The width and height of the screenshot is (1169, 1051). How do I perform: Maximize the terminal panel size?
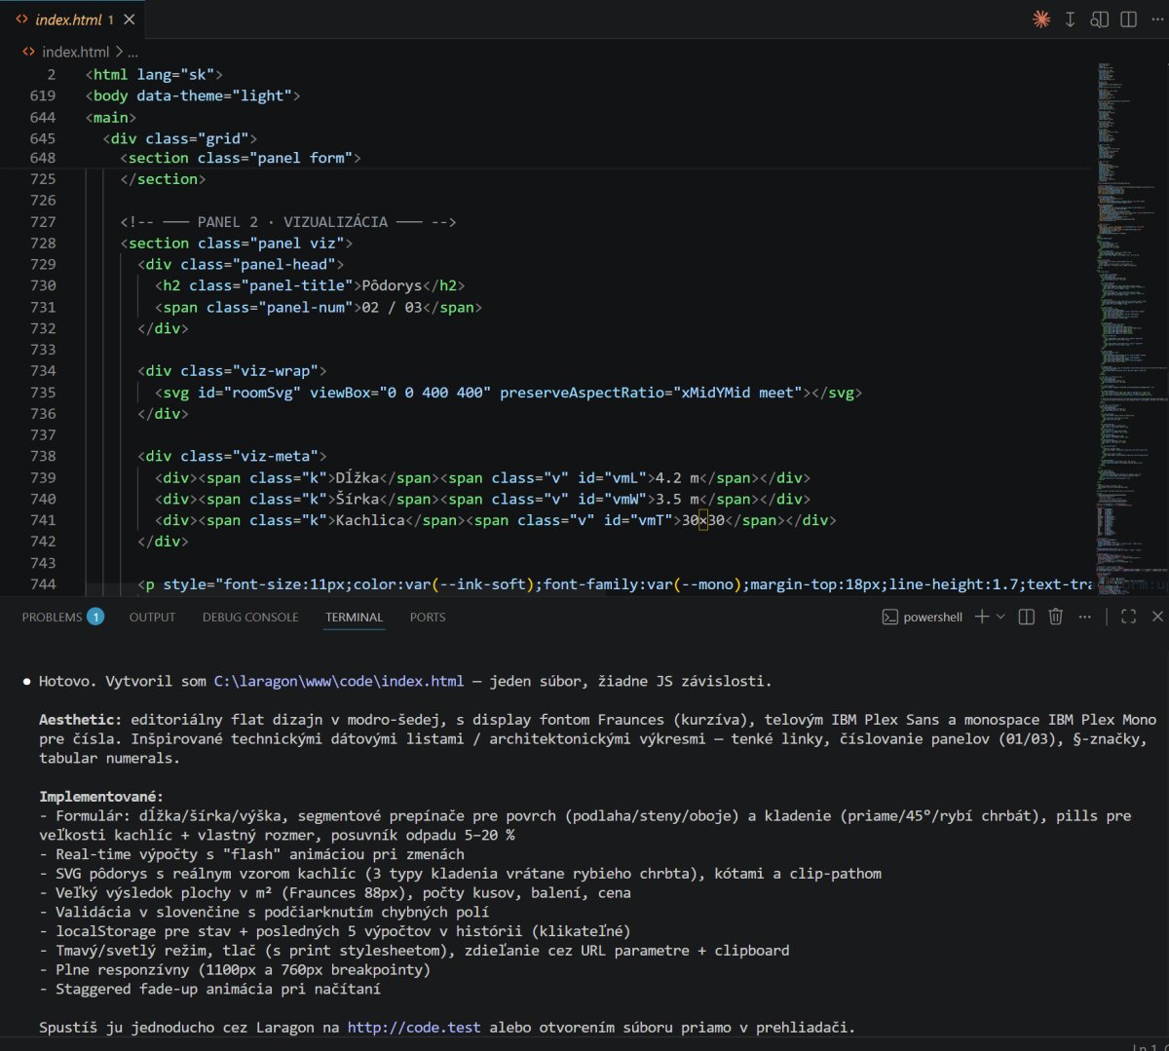1128,617
